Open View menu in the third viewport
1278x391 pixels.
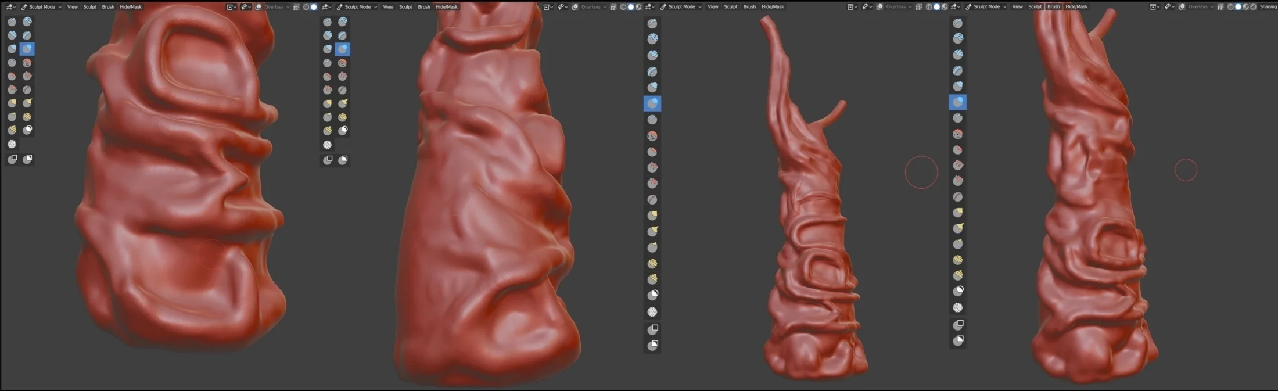(x=713, y=7)
